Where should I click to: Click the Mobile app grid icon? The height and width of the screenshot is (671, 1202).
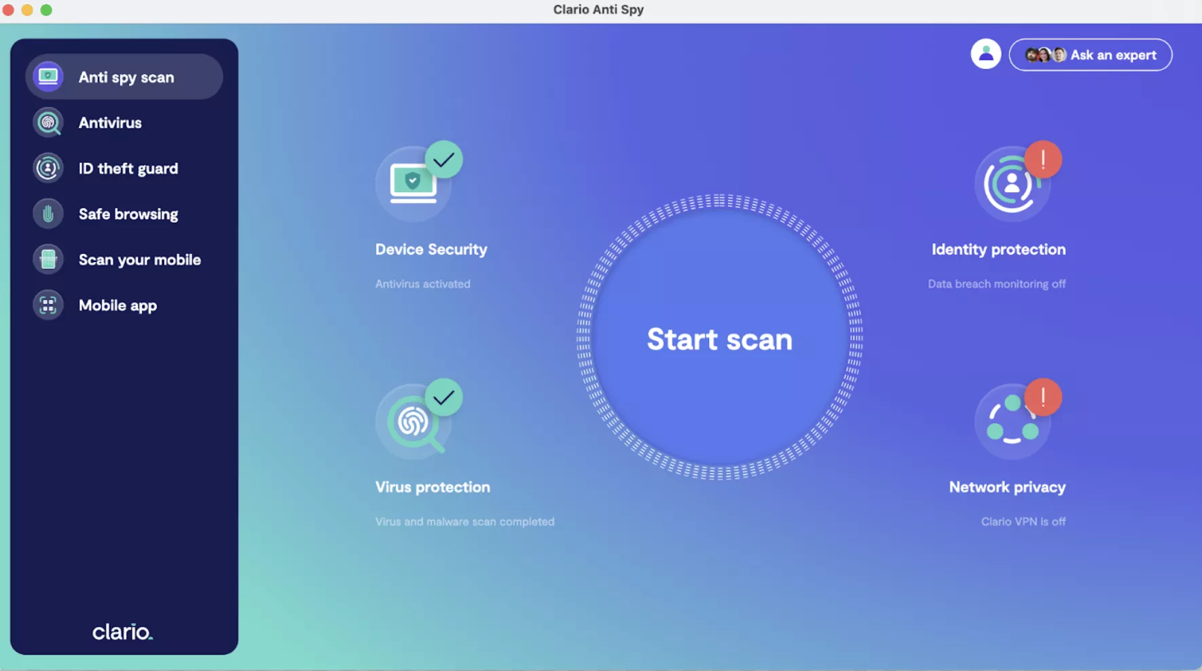click(x=48, y=305)
